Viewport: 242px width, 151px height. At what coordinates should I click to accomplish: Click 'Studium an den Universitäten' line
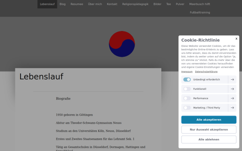coord(93,131)
